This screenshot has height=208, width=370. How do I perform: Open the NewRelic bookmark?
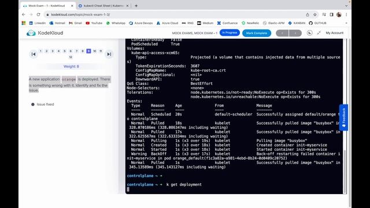point(250,23)
